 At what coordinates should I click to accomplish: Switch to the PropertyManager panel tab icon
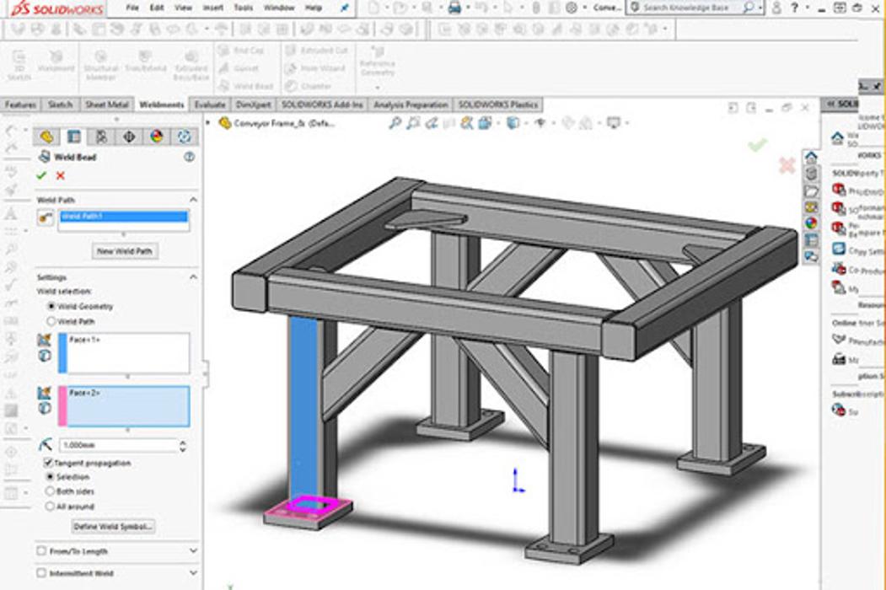click(74, 137)
